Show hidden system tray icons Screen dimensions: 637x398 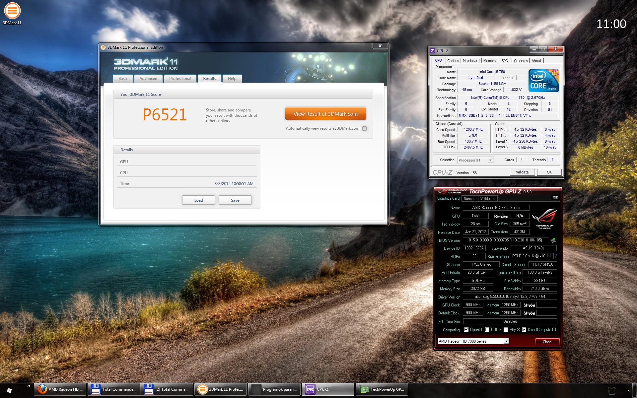coord(628,391)
